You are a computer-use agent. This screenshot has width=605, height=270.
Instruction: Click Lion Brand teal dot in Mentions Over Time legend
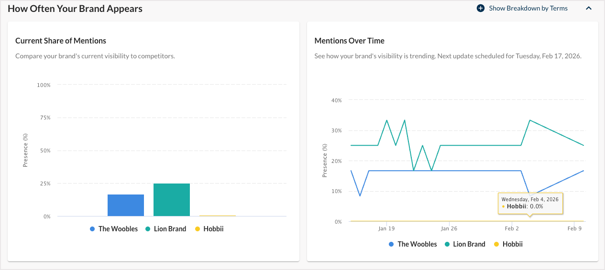[447, 244]
